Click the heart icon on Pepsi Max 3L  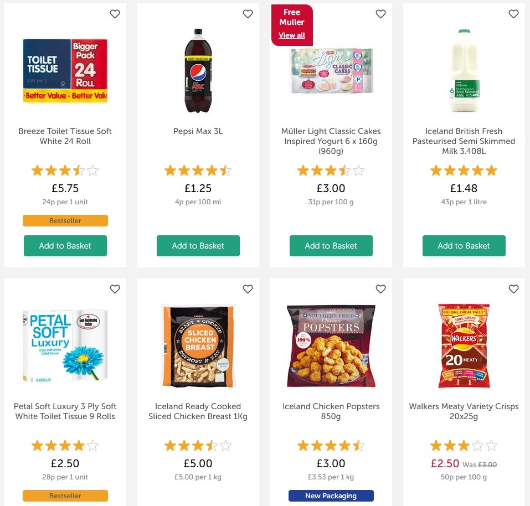click(248, 14)
